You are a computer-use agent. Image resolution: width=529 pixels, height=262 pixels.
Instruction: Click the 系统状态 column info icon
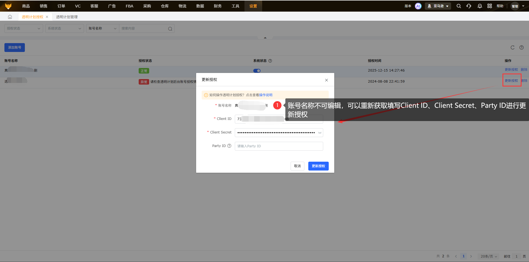[x=270, y=61]
